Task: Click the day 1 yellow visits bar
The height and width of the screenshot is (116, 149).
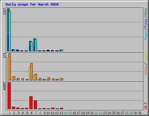Action: click(8, 69)
